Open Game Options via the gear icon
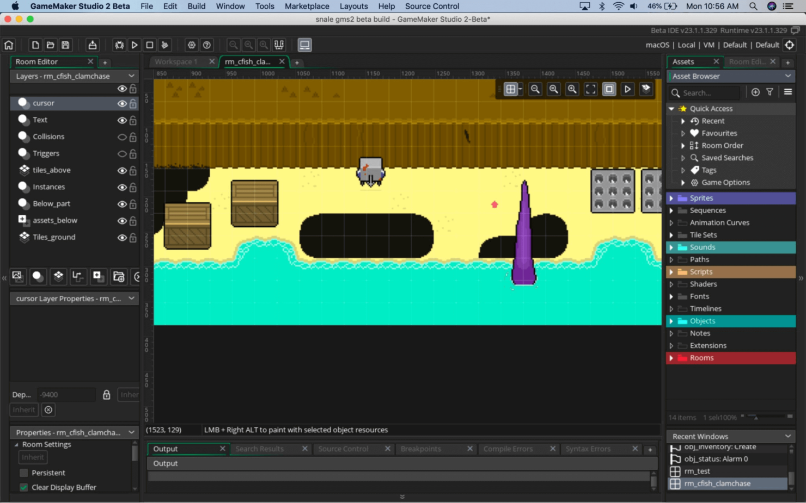The image size is (806, 503). click(x=191, y=45)
